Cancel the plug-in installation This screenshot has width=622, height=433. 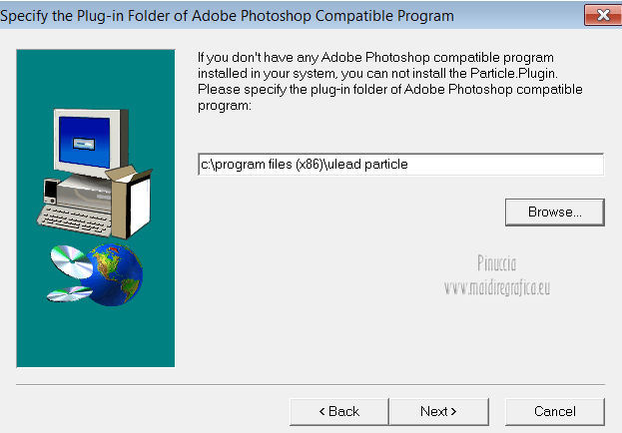coord(555,411)
